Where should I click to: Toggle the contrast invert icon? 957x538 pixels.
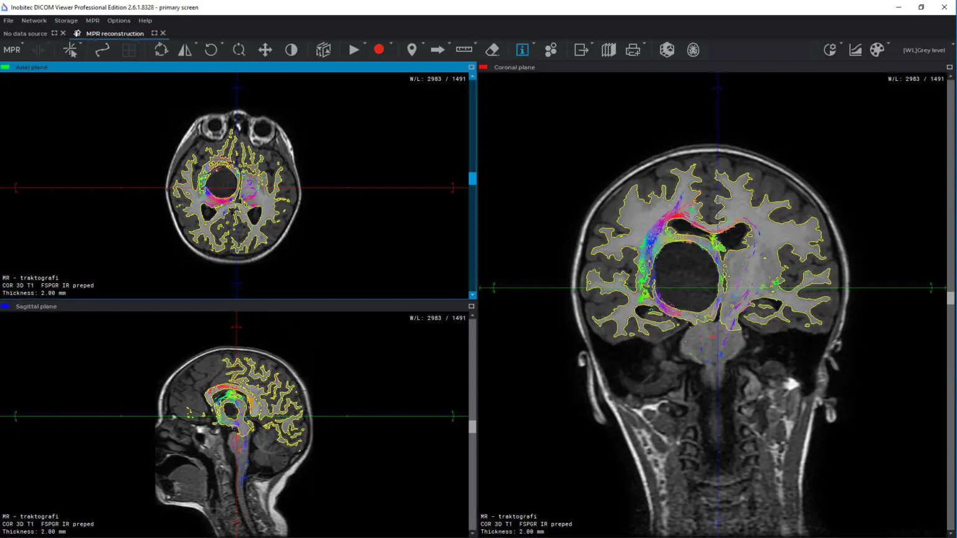click(291, 50)
